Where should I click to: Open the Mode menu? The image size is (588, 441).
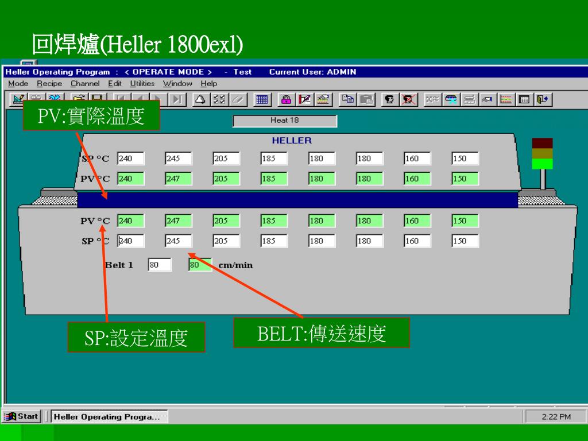click(18, 84)
